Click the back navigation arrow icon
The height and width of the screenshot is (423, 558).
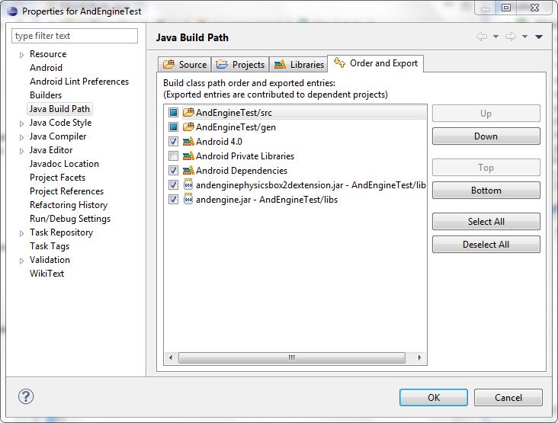tap(482, 37)
